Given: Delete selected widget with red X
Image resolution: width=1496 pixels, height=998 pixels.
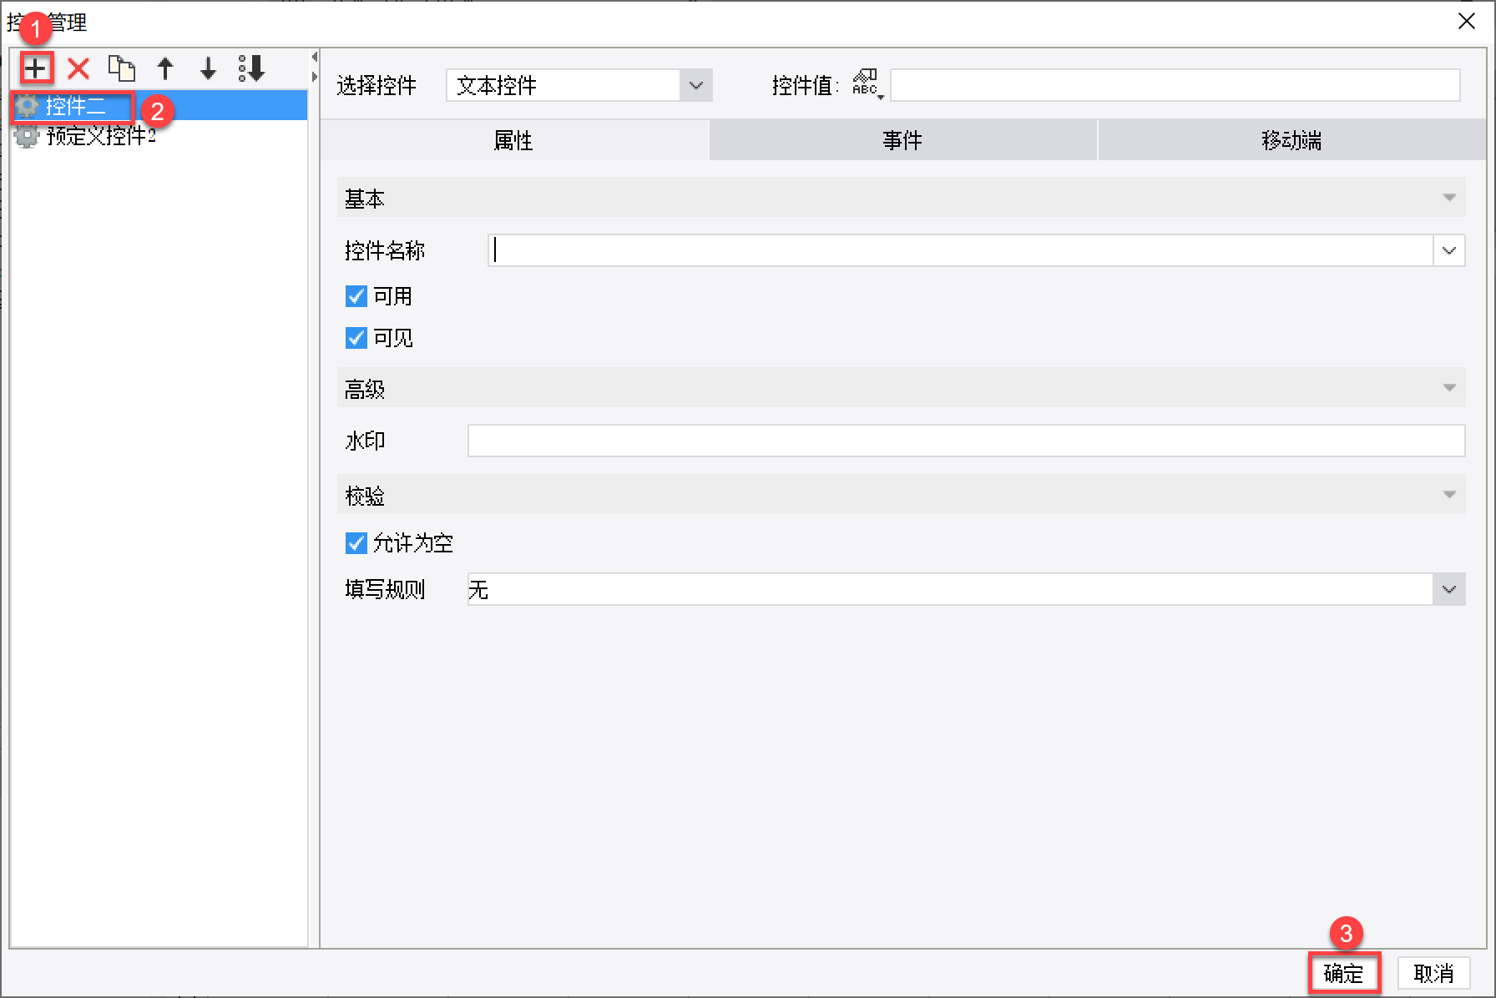Looking at the screenshot, I should [x=78, y=68].
